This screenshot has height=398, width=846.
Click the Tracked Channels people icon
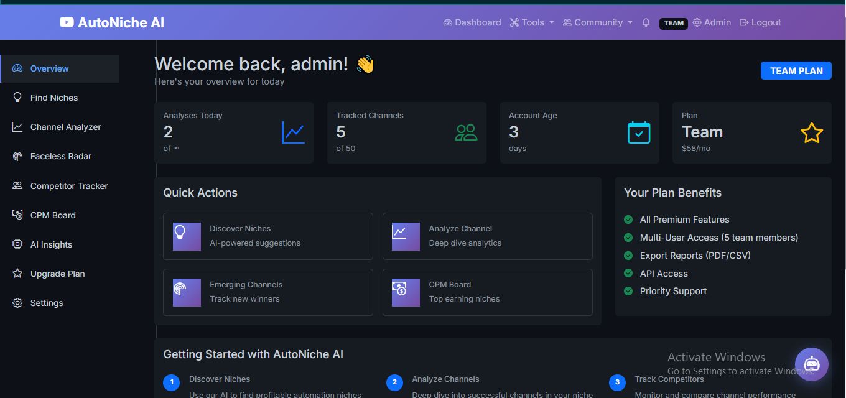pyautogui.click(x=466, y=132)
